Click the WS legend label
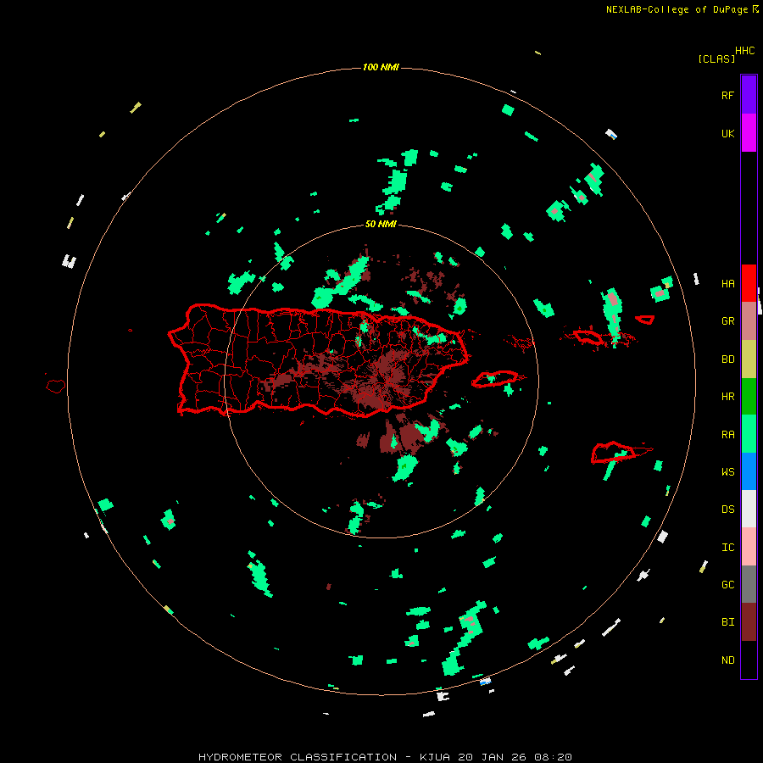 727,472
